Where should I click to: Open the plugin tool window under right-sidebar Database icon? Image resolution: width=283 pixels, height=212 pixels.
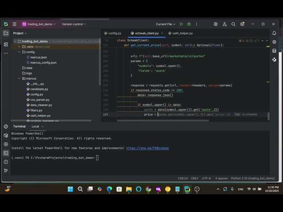click(x=274, y=60)
